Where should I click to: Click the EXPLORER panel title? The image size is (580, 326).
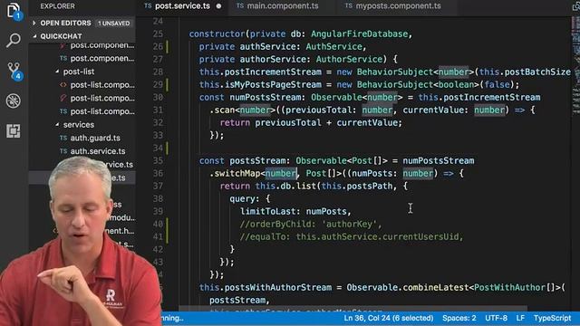tap(57, 6)
